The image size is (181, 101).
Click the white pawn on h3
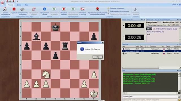click(94, 74)
